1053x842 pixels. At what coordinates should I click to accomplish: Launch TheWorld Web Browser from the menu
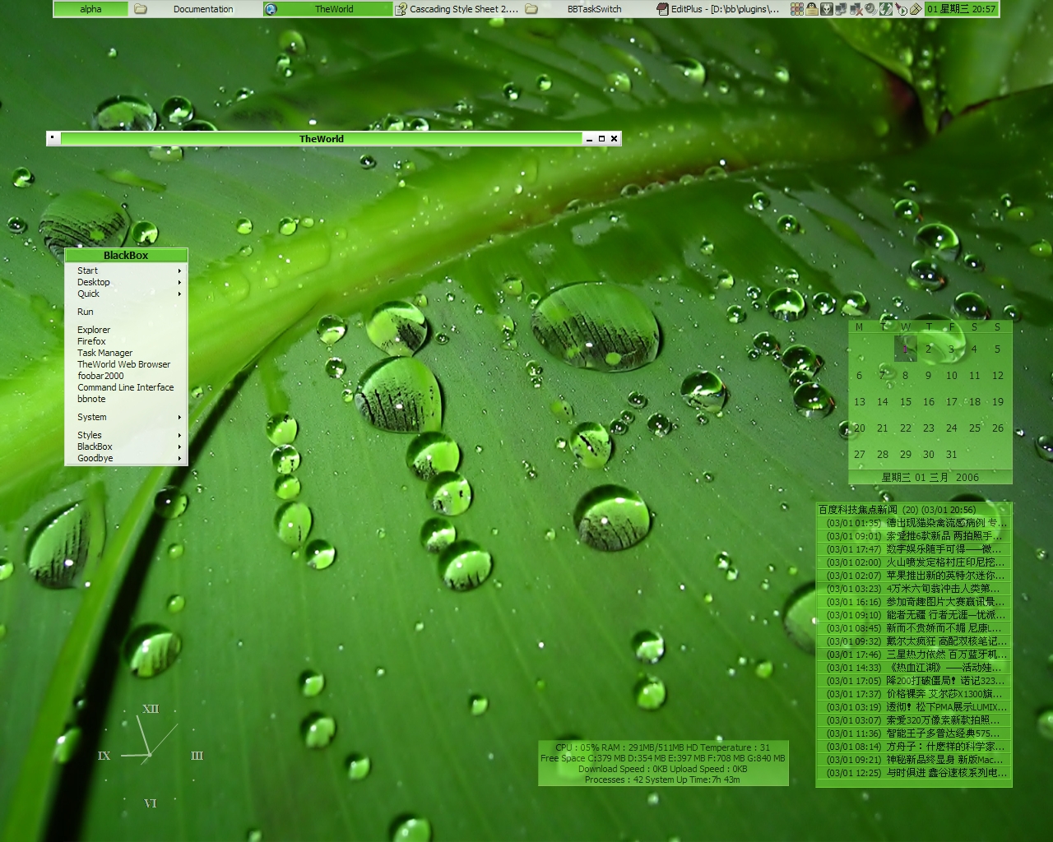pos(126,364)
